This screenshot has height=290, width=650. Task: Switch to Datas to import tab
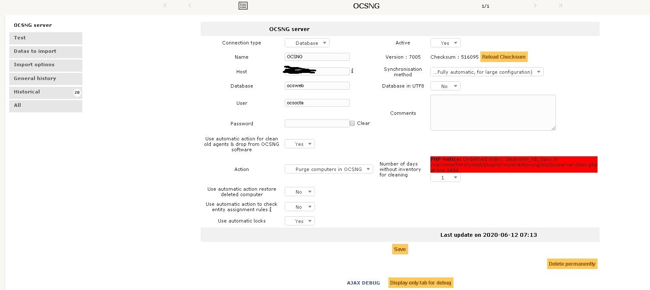pyautogui.click(x=46, y=52)
